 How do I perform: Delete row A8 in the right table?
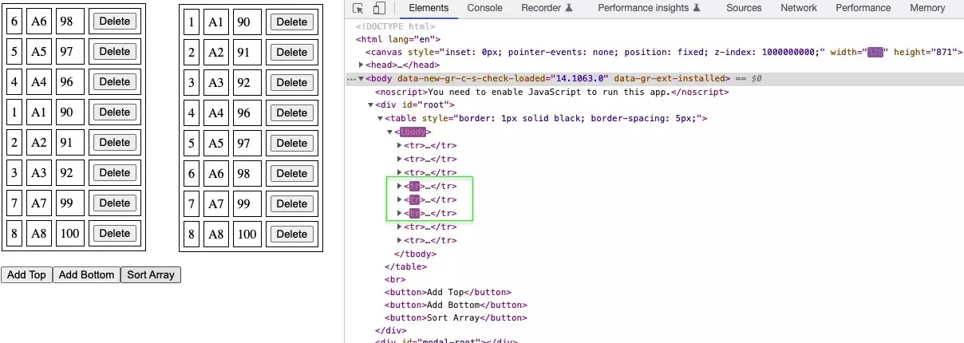292,234
